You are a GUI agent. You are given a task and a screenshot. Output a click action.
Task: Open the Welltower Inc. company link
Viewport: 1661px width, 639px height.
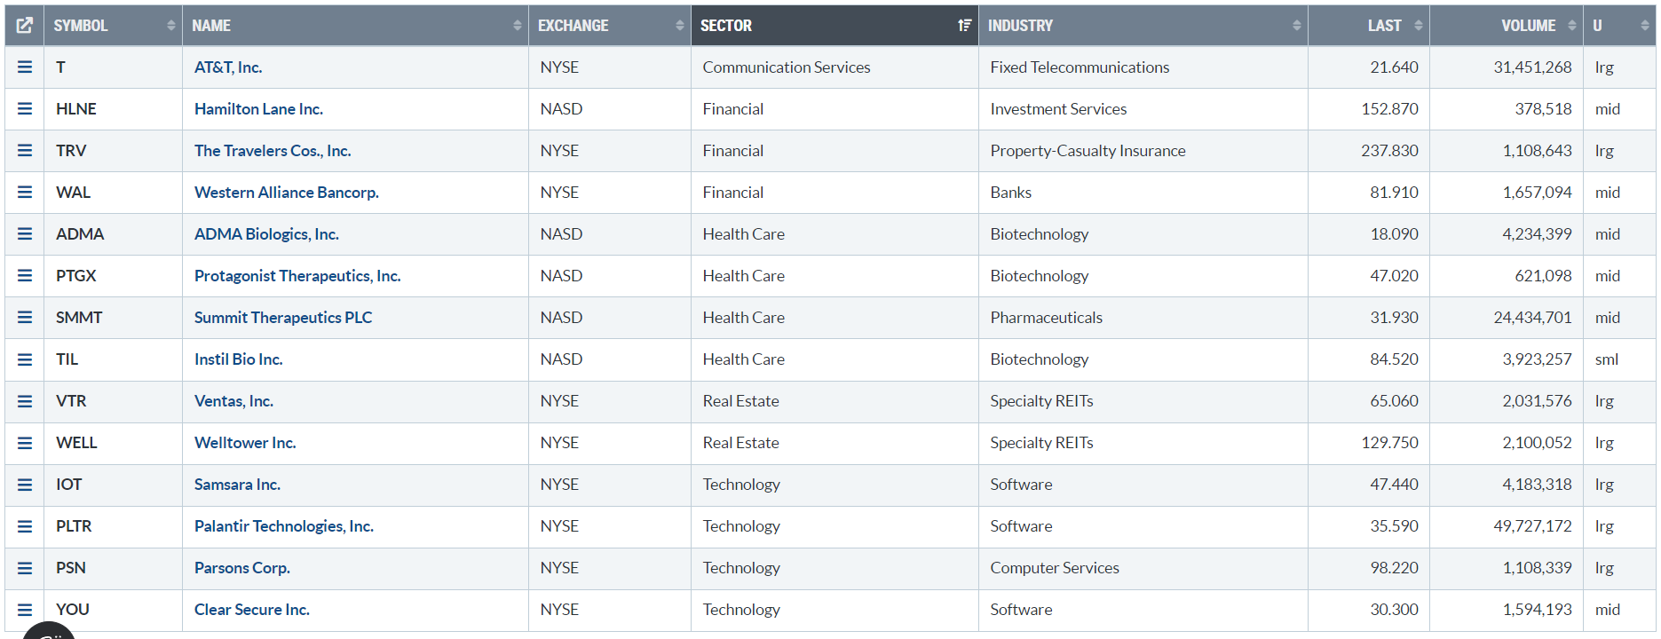pyautogui.click(x=245, y=443)
